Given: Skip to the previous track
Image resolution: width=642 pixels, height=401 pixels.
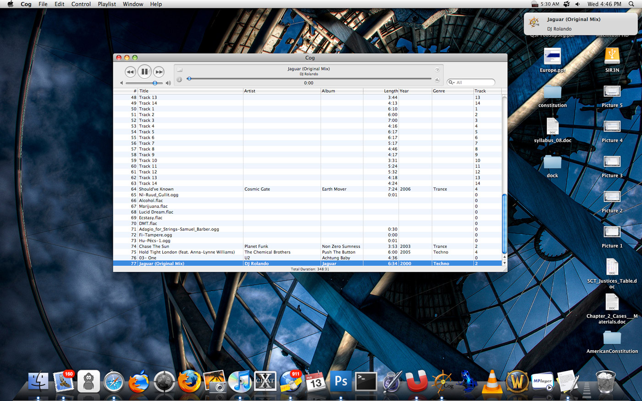Looking at the screenshot, I should (x=130, y=72).
